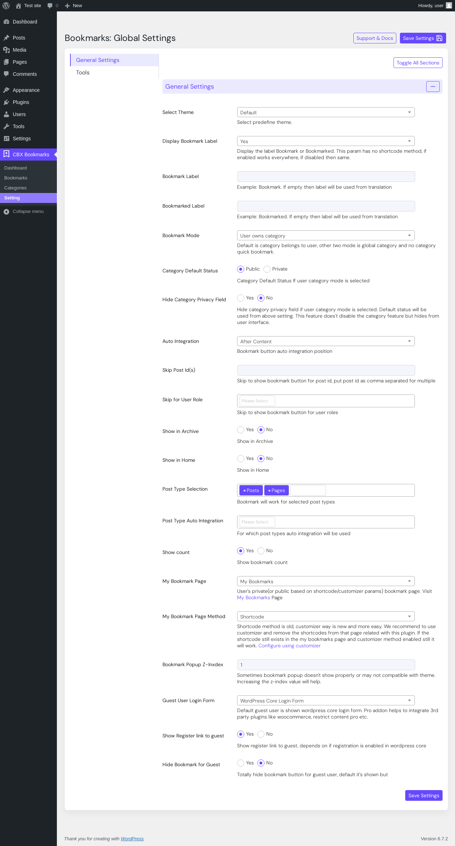455x846 pixels.
Task: Click the Support & Docs button
Action: (375, 38)
